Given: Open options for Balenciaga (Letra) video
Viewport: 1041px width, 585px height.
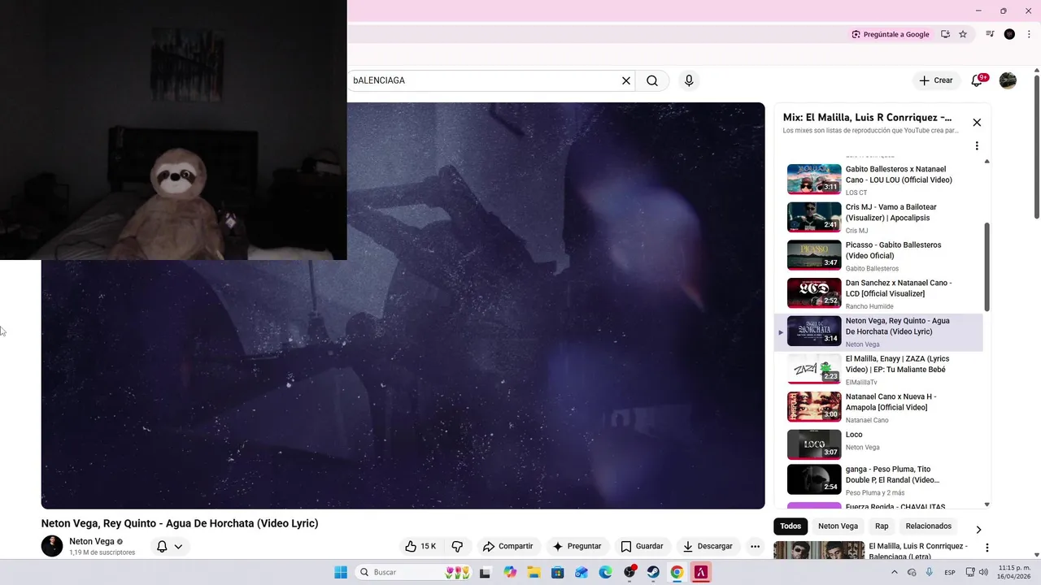Looking at the screenshot, I should (987, 548).
